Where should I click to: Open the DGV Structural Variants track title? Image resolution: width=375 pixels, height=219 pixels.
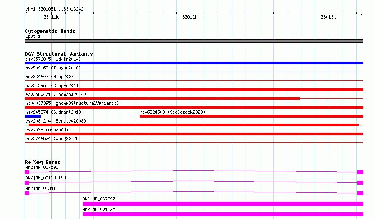pos(59,54)
